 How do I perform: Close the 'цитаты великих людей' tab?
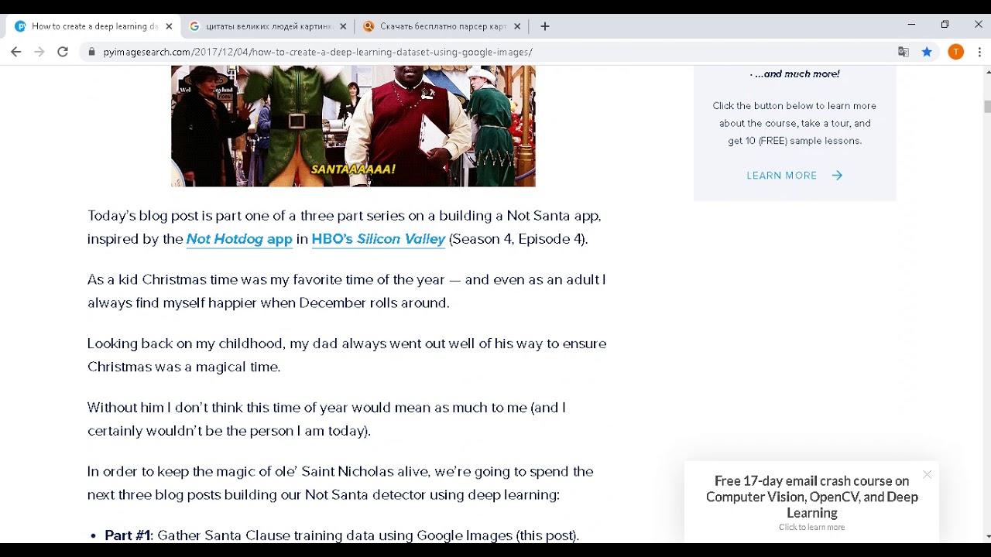(x=343, y=26)
